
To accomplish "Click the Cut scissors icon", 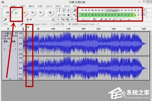I will click(58, 20).
